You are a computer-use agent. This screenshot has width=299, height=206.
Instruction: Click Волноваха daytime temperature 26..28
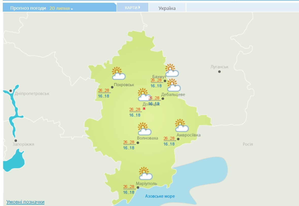point(129,142)
